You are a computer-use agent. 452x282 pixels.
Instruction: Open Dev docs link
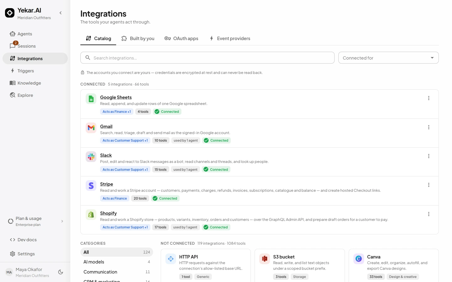tap(35, 240)
